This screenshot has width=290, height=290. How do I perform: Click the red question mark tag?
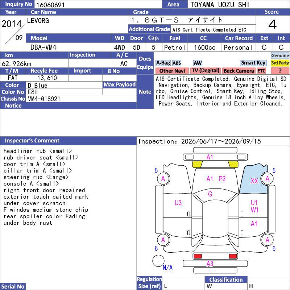pos(280,71)
